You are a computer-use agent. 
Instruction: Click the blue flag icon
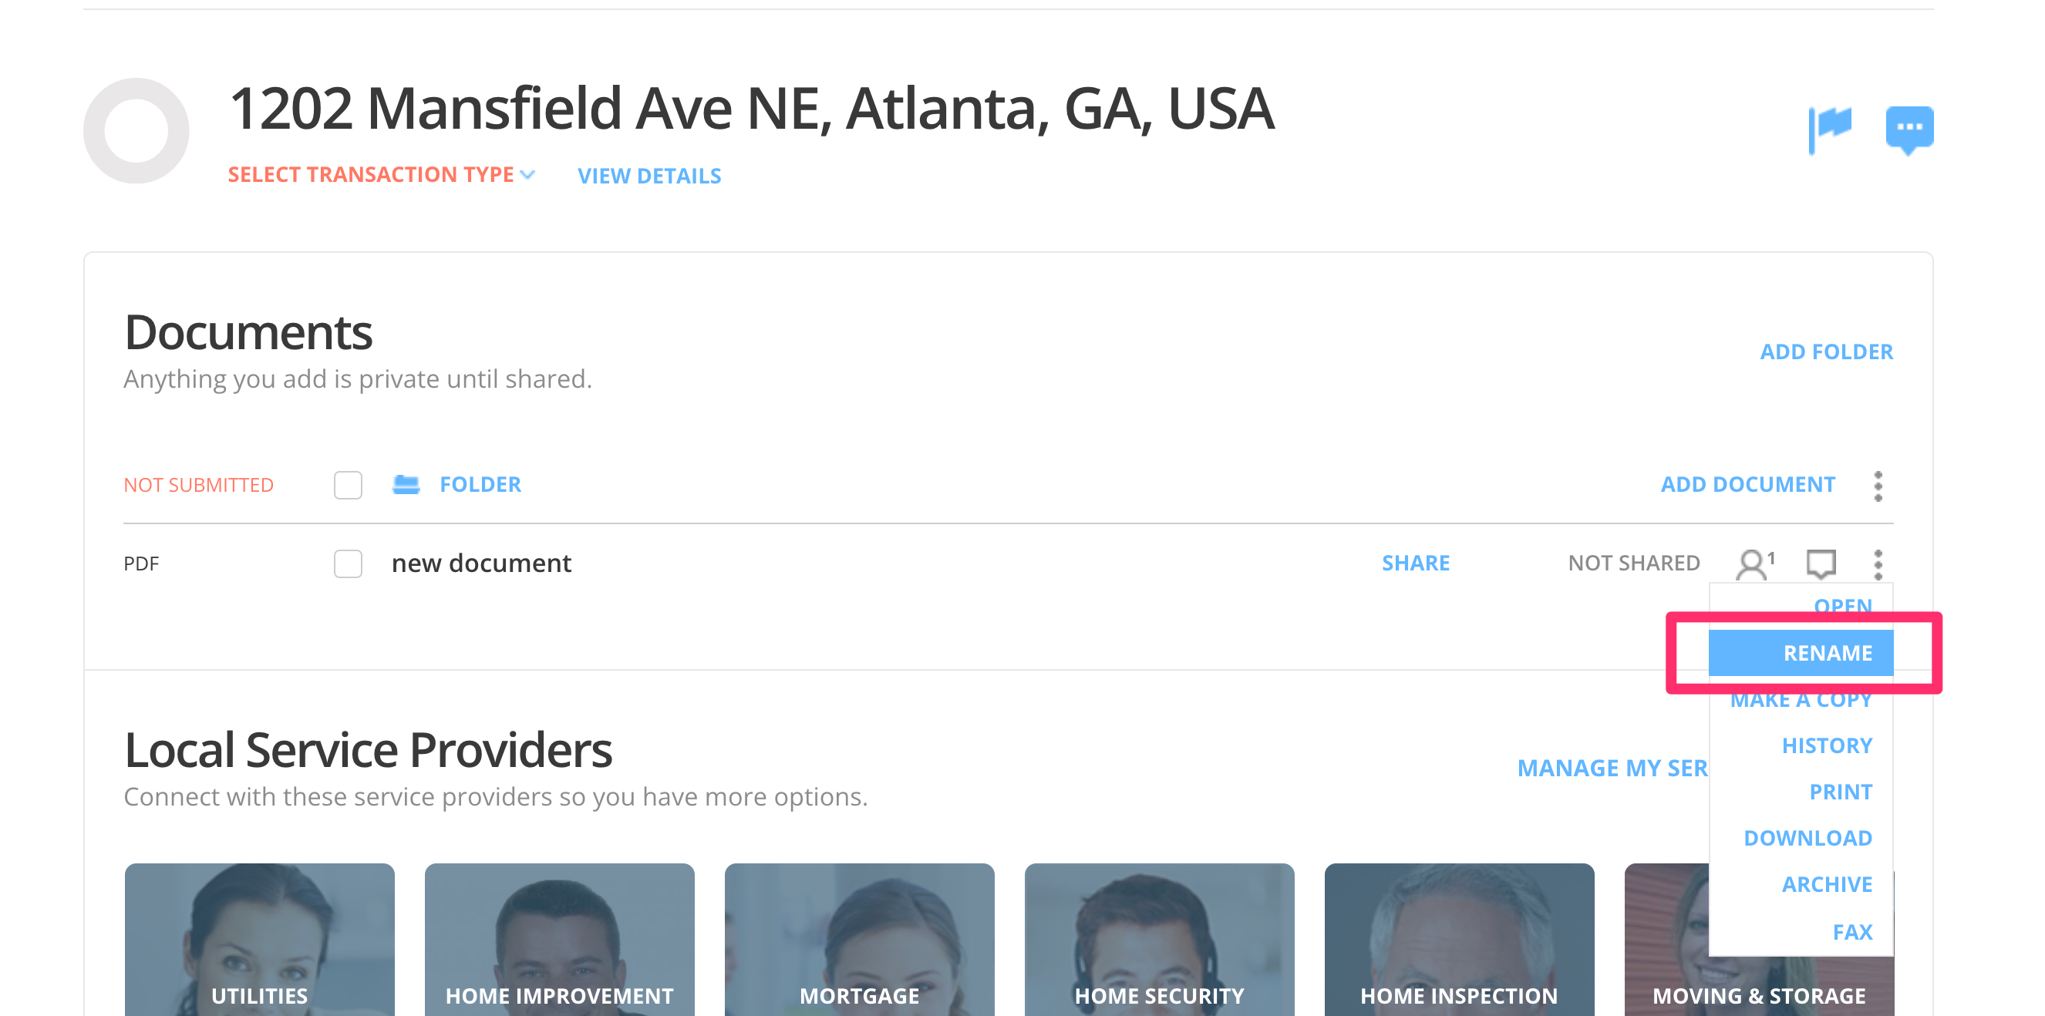(x=1830, y=128)
